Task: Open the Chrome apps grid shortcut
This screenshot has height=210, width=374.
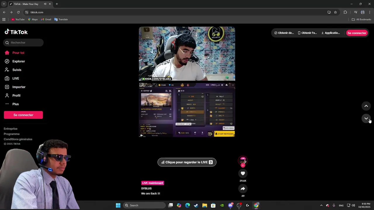Action: (4, 20)
